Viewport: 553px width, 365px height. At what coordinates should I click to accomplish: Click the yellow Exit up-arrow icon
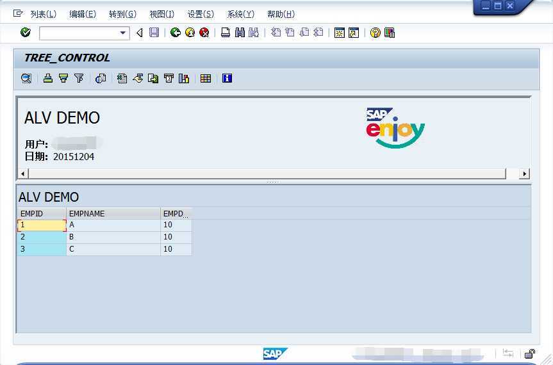[190, 33]
